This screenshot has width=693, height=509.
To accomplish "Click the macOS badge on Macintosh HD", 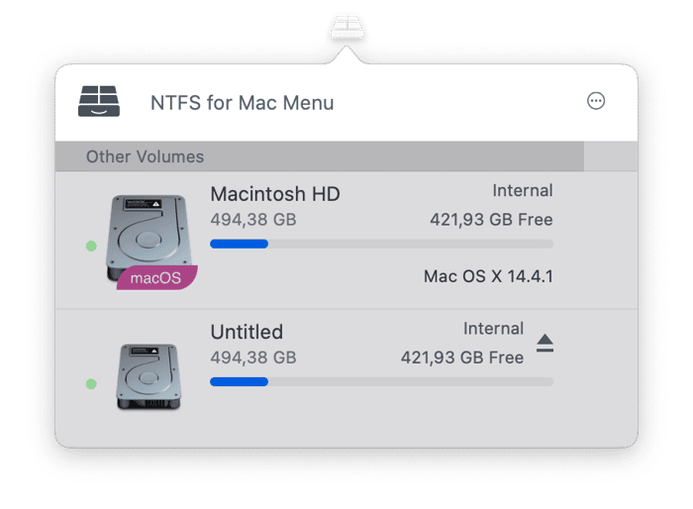I will (156, 278).
